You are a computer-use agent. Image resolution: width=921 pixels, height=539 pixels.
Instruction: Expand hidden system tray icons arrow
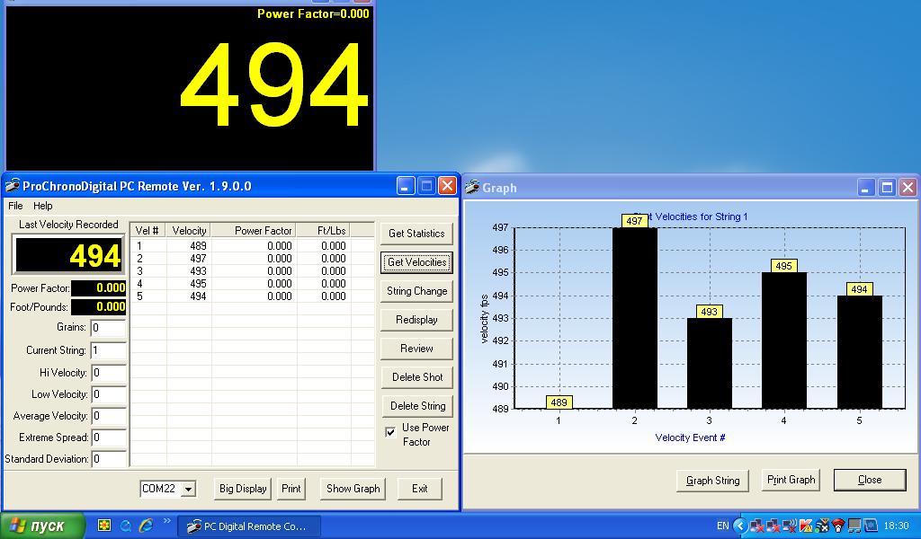point(740,526)
